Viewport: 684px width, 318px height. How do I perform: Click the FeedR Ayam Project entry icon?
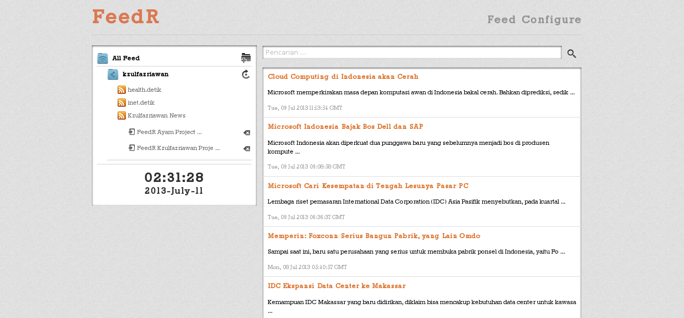point(131,132)
